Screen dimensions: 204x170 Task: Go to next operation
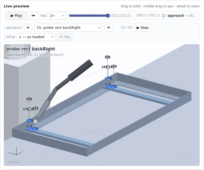pos(109,28)
